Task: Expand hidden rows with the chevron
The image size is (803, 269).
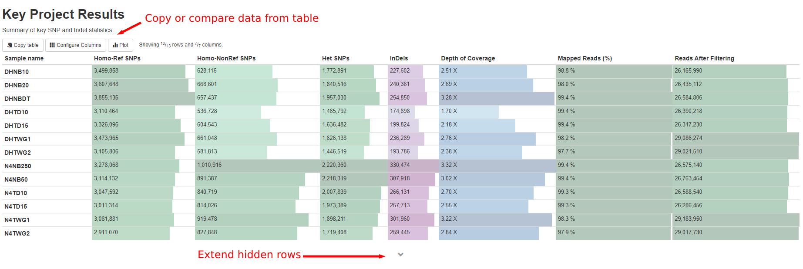Action: click(400, 255)
